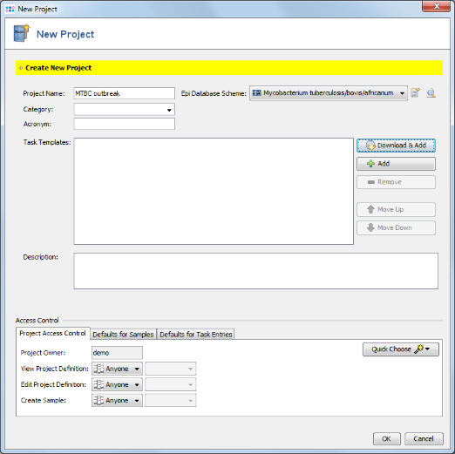Click the magnifier browse scheme icon

431,93
